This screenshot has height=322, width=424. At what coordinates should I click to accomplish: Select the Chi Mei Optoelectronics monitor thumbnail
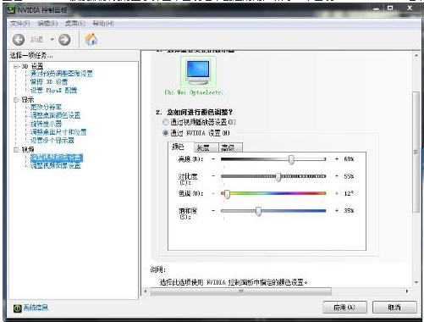pyautogui.click(x=198, y=72)
